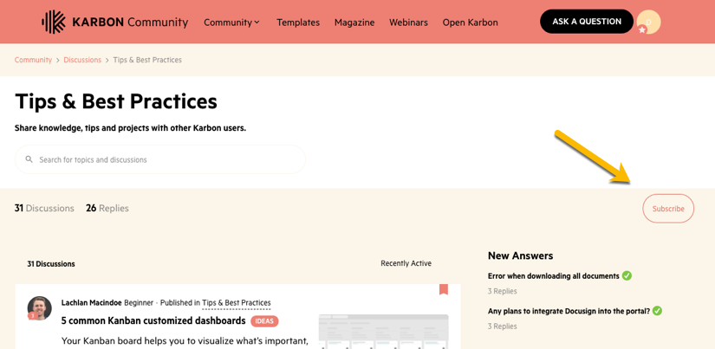Open the Templates menu item

298,23
